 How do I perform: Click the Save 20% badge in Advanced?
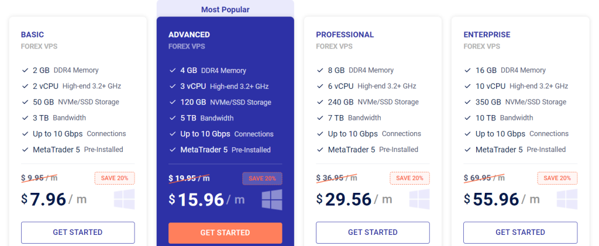pyautogui.click(x=262, y=178)
